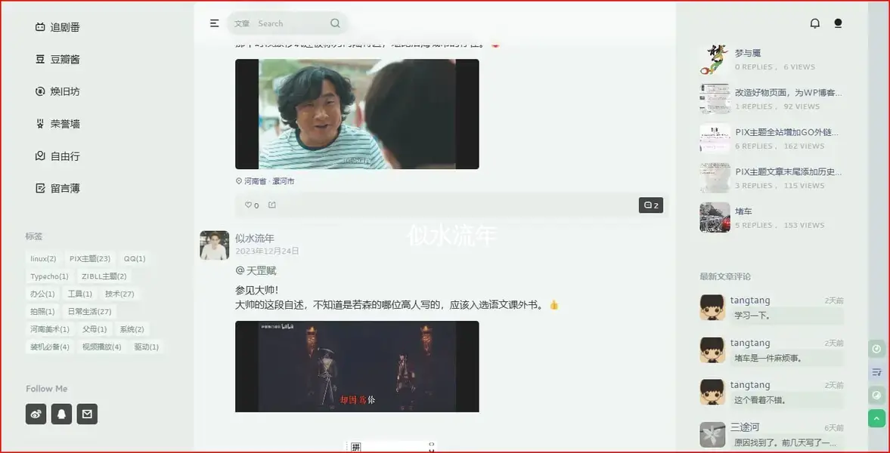Click the floating button below the music button

pyautogui.click(x=877, y=395)
